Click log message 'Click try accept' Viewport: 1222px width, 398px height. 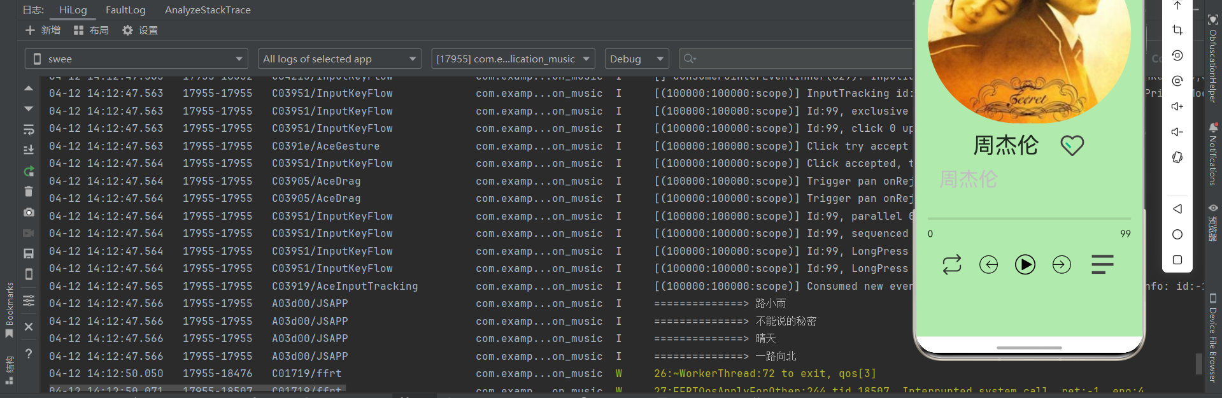857,146
